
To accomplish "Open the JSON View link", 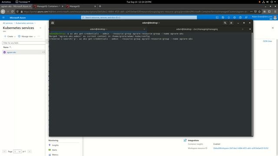I will pyautogui.click(x=268, y=41).
